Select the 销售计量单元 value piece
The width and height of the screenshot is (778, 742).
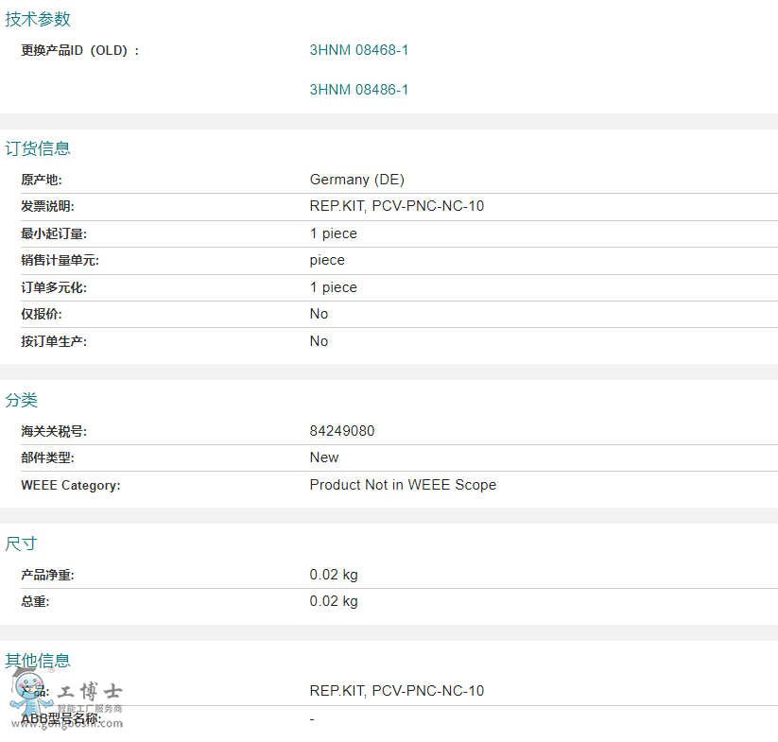point(327,260)
